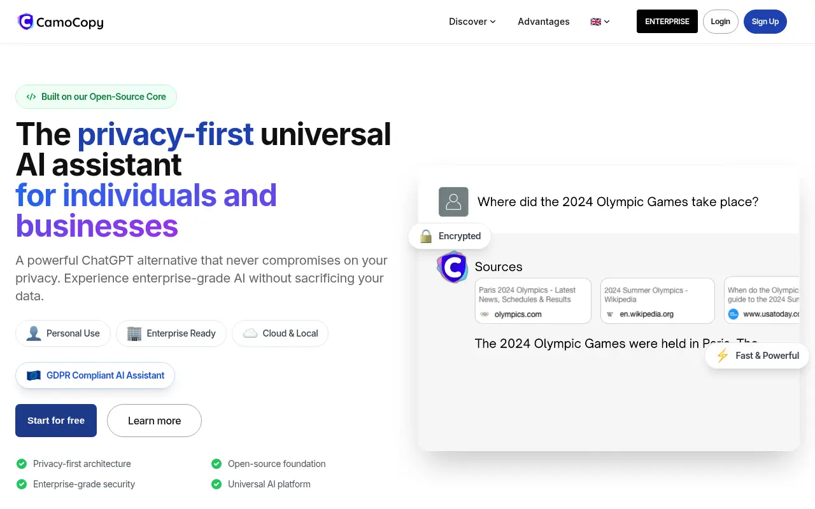Click the ENTERPRISE button
815x509 pixels.
[x=667, y=22]
